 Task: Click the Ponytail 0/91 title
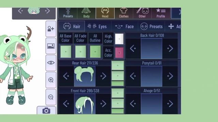tap(152, 63)
